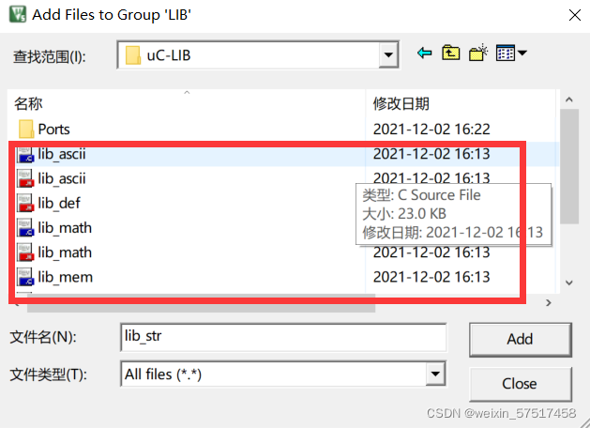This screenshot has width=590, height=428.
Task: Click the Ports date 2021-12-02 16:22
Action: pyautogui.click(x=431, y=130)
